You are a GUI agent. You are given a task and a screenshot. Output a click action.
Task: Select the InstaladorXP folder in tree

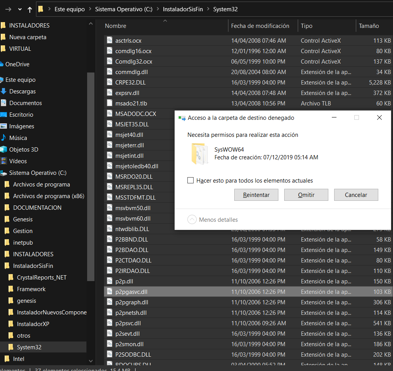pos(33,324)
